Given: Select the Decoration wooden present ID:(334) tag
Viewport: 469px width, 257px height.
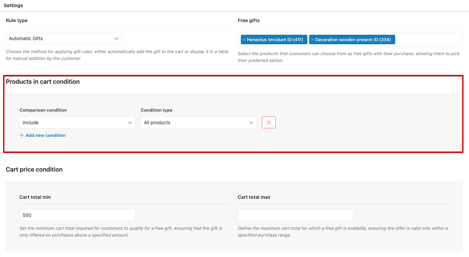Looking at the screenshot, I should 353,40.
